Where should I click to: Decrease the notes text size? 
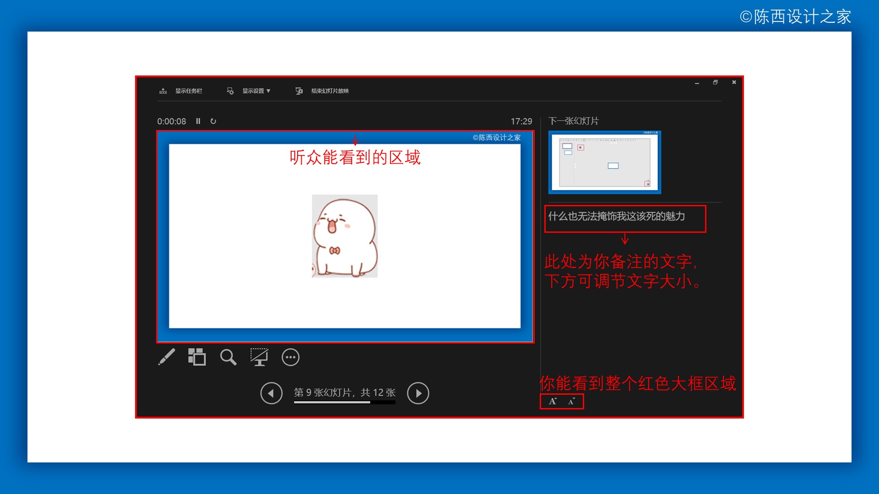click(571, 401)
